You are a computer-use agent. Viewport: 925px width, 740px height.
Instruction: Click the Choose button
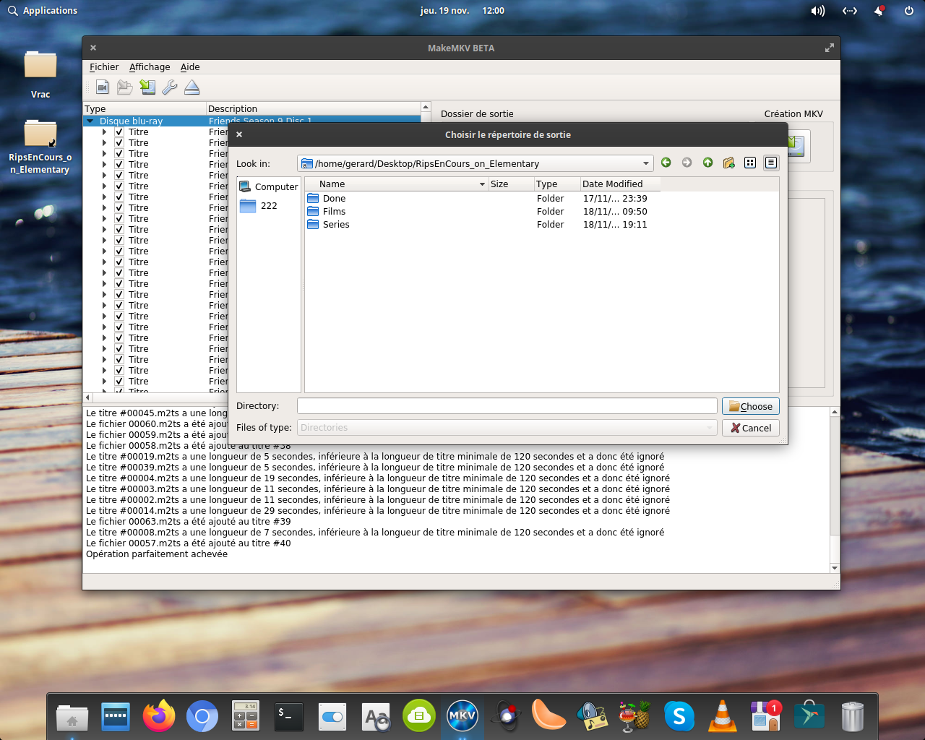[751, 406]
